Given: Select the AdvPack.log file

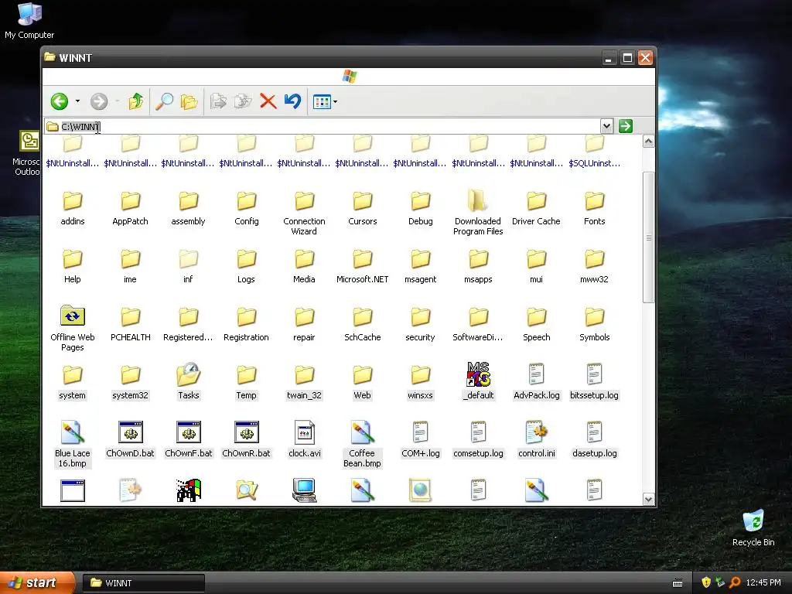Looking at the screenshot, I should [x=537, y=381].
